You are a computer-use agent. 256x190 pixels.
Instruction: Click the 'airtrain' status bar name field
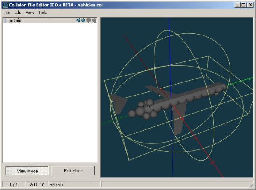(74, 184)
